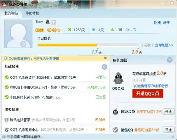Click 已累积 status text
The image size is (177, 140).
(101, 77)
